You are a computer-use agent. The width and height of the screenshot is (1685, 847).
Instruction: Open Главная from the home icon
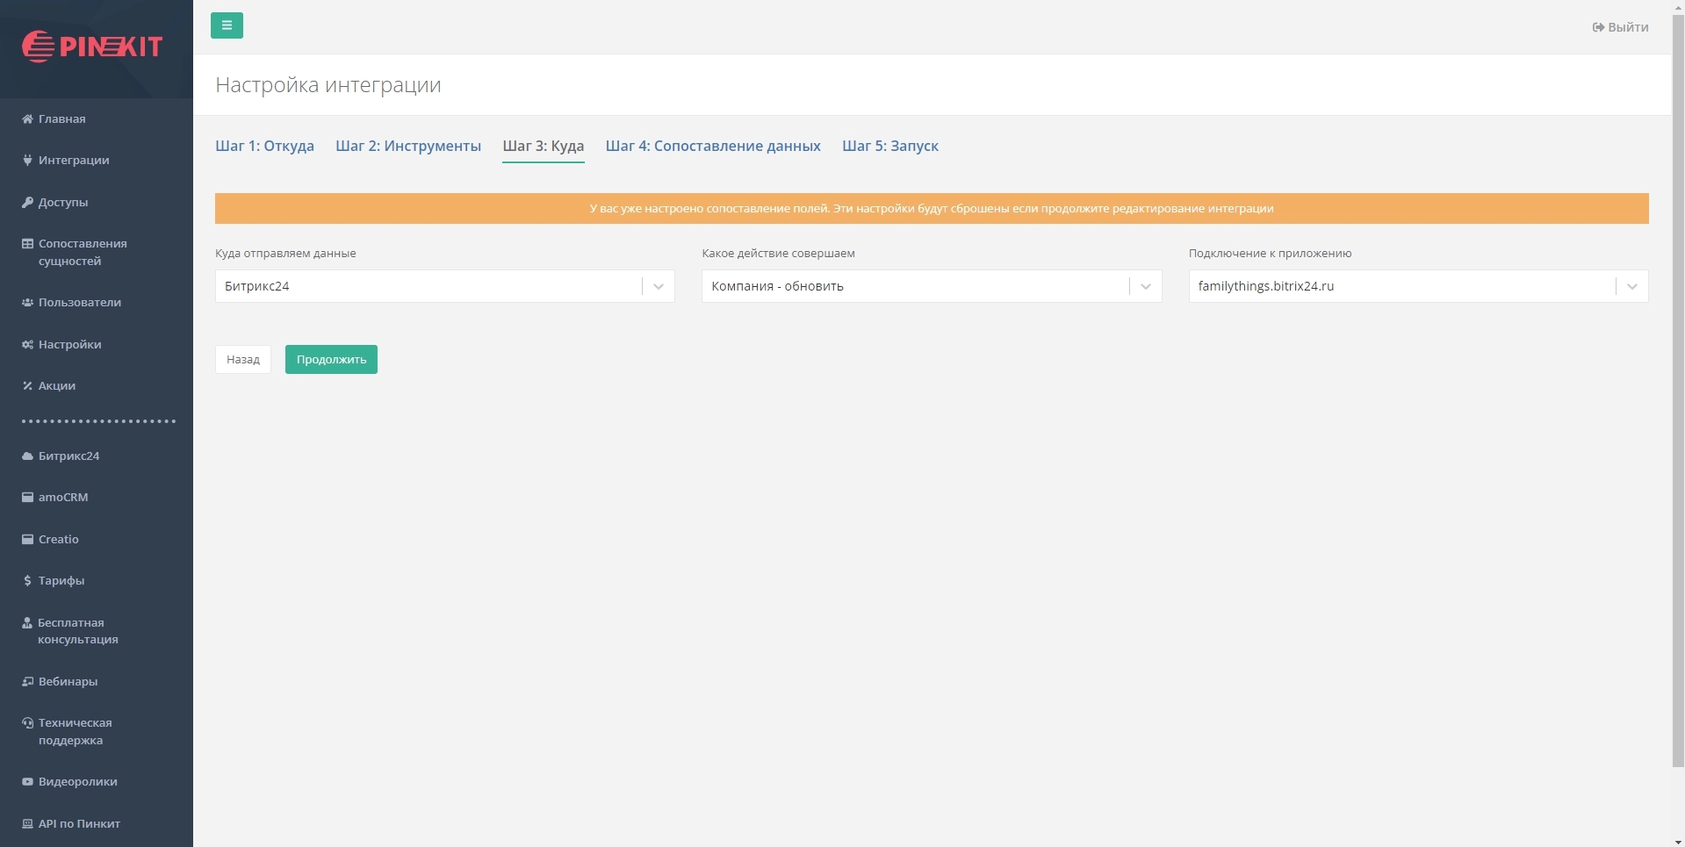54,119
